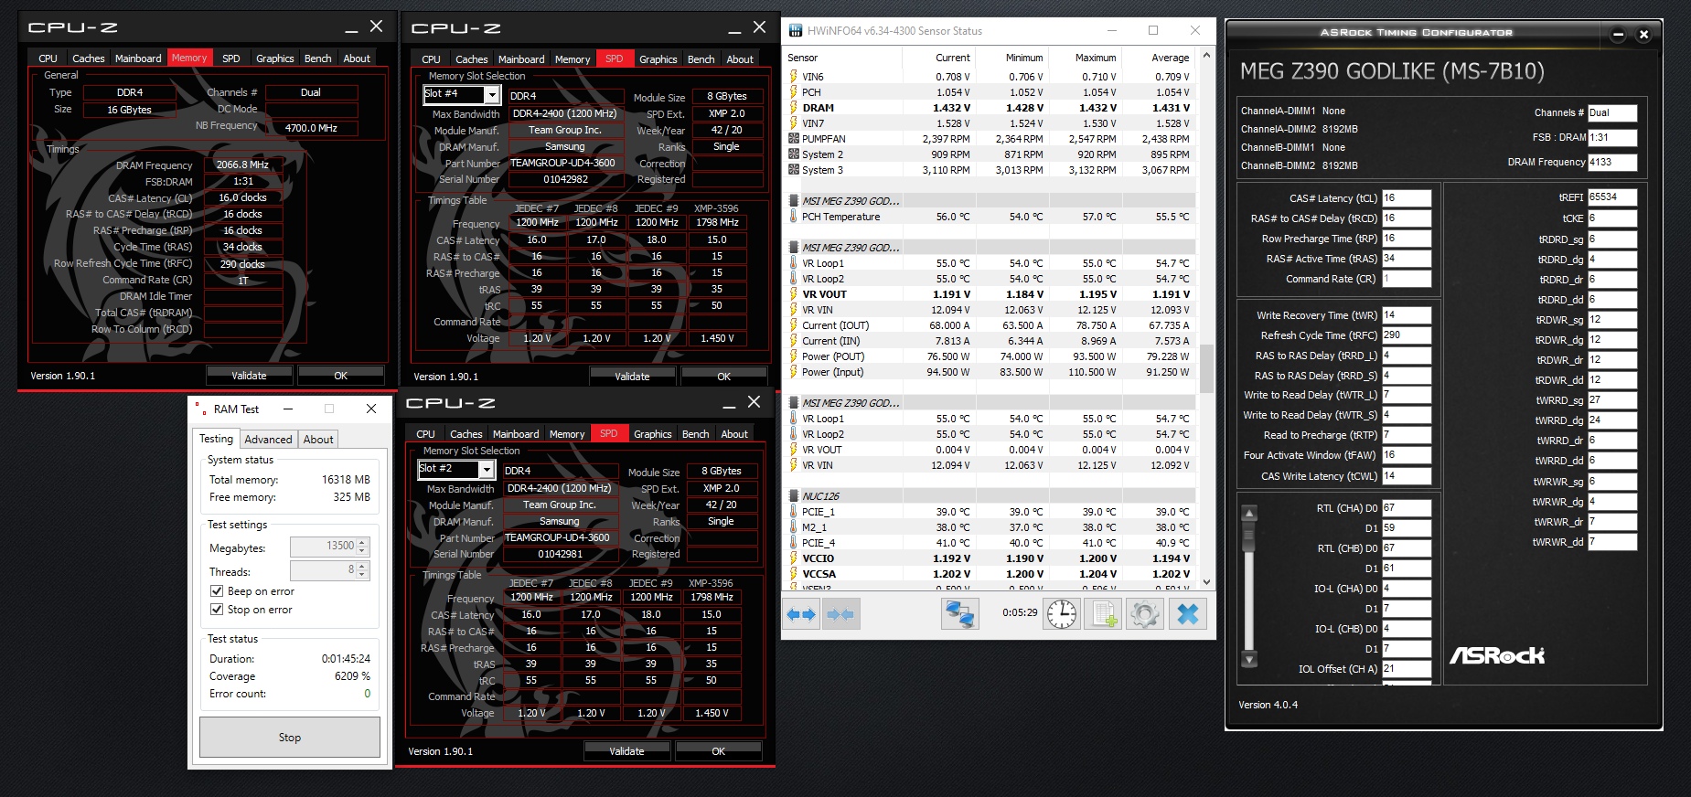Select the 'VCCSA' sensor row in HWiNFO
The width and height of the screenshot is (1691, 797).
[991, 574]
